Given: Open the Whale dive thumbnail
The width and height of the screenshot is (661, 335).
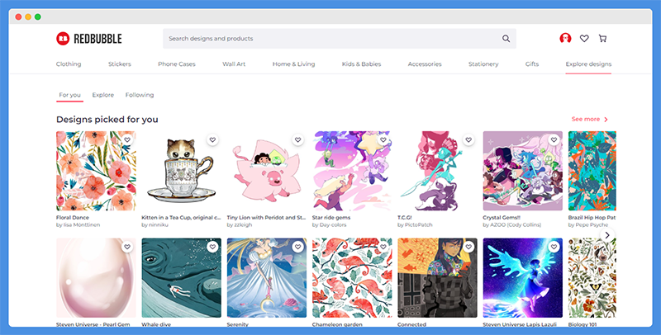Looking at the screenshot, I should 181,278.
